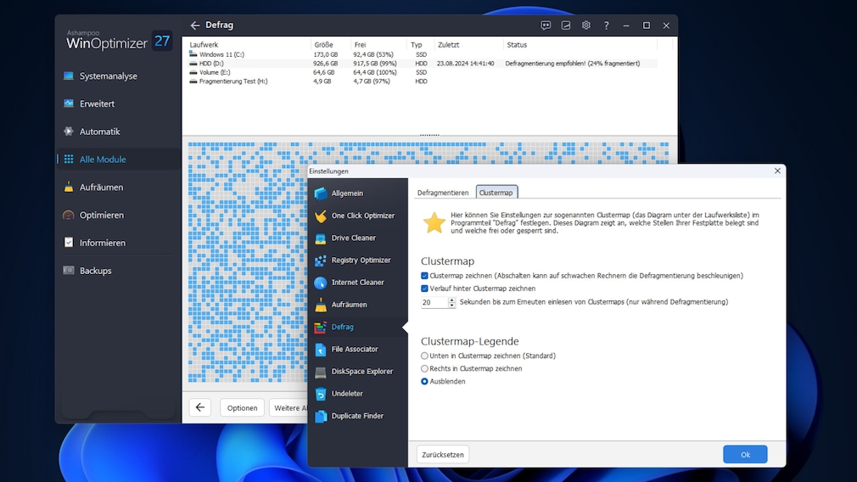Open the Alle Module section
The width and height of the screenshot is (857, 482).
click(102, 160)
